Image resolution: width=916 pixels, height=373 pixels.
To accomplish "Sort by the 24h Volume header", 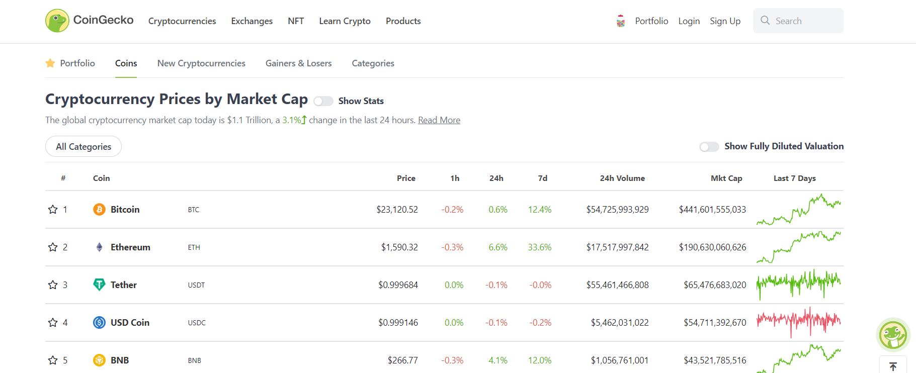I will click(622, 178).
